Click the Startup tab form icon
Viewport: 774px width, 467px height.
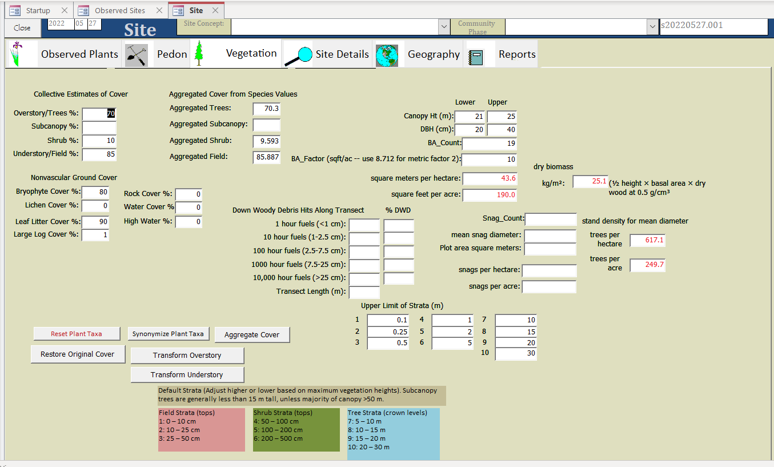pyautogui.click(x=15, y=10)
